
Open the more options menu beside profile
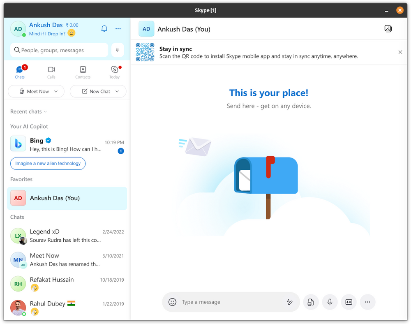(118, 28)
